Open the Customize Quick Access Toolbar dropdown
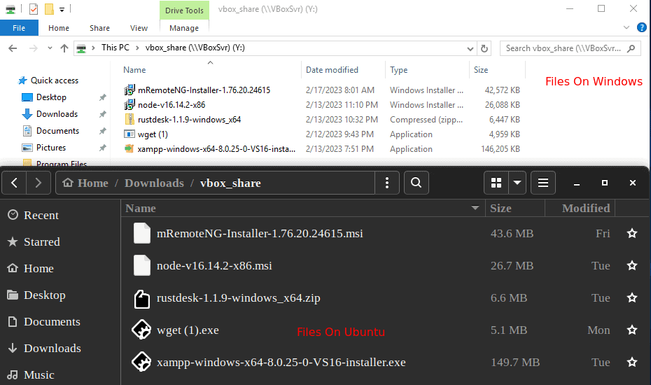 click(62, 9)
